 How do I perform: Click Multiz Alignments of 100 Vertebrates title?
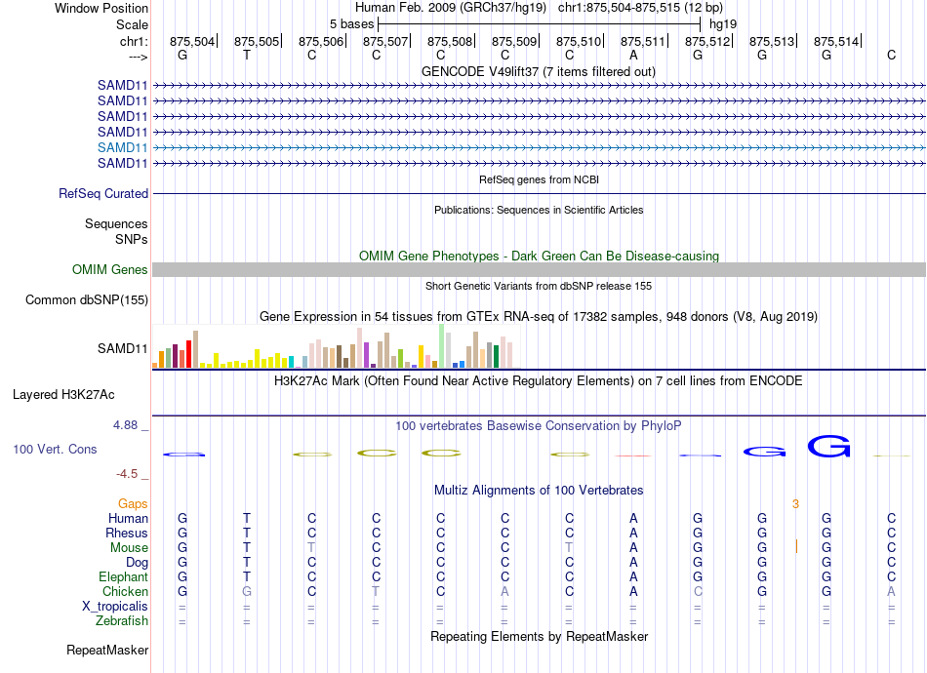539,491
